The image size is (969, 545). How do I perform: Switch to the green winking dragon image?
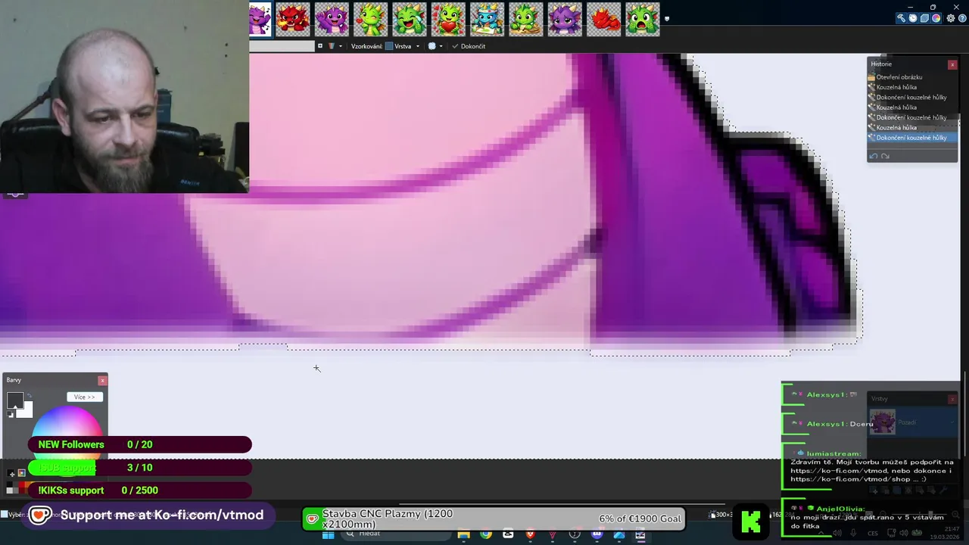(x=370, y=20)
